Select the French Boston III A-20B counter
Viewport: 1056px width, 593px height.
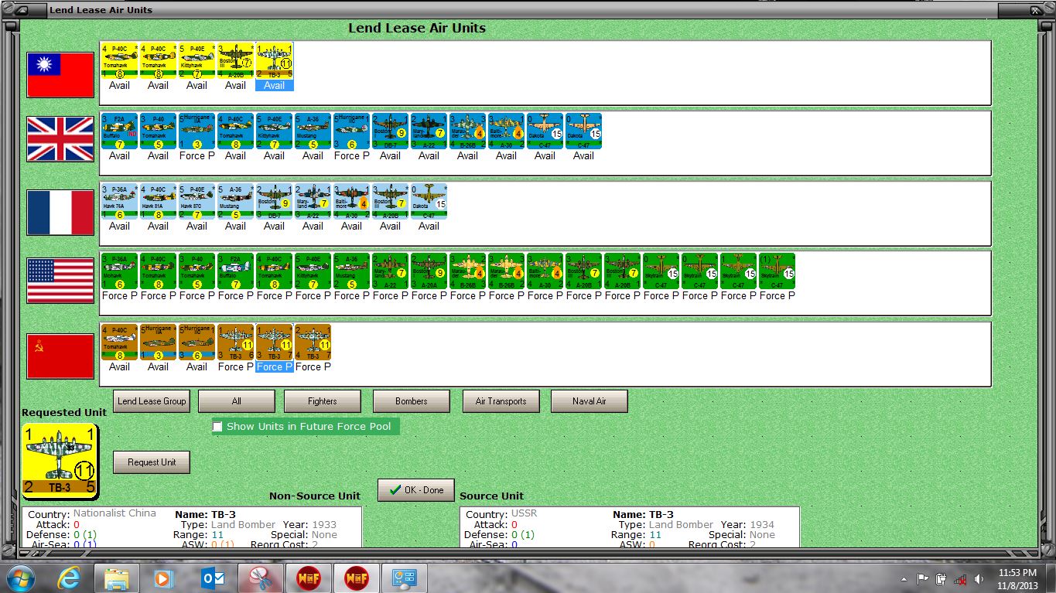click(x=390, y=202)
